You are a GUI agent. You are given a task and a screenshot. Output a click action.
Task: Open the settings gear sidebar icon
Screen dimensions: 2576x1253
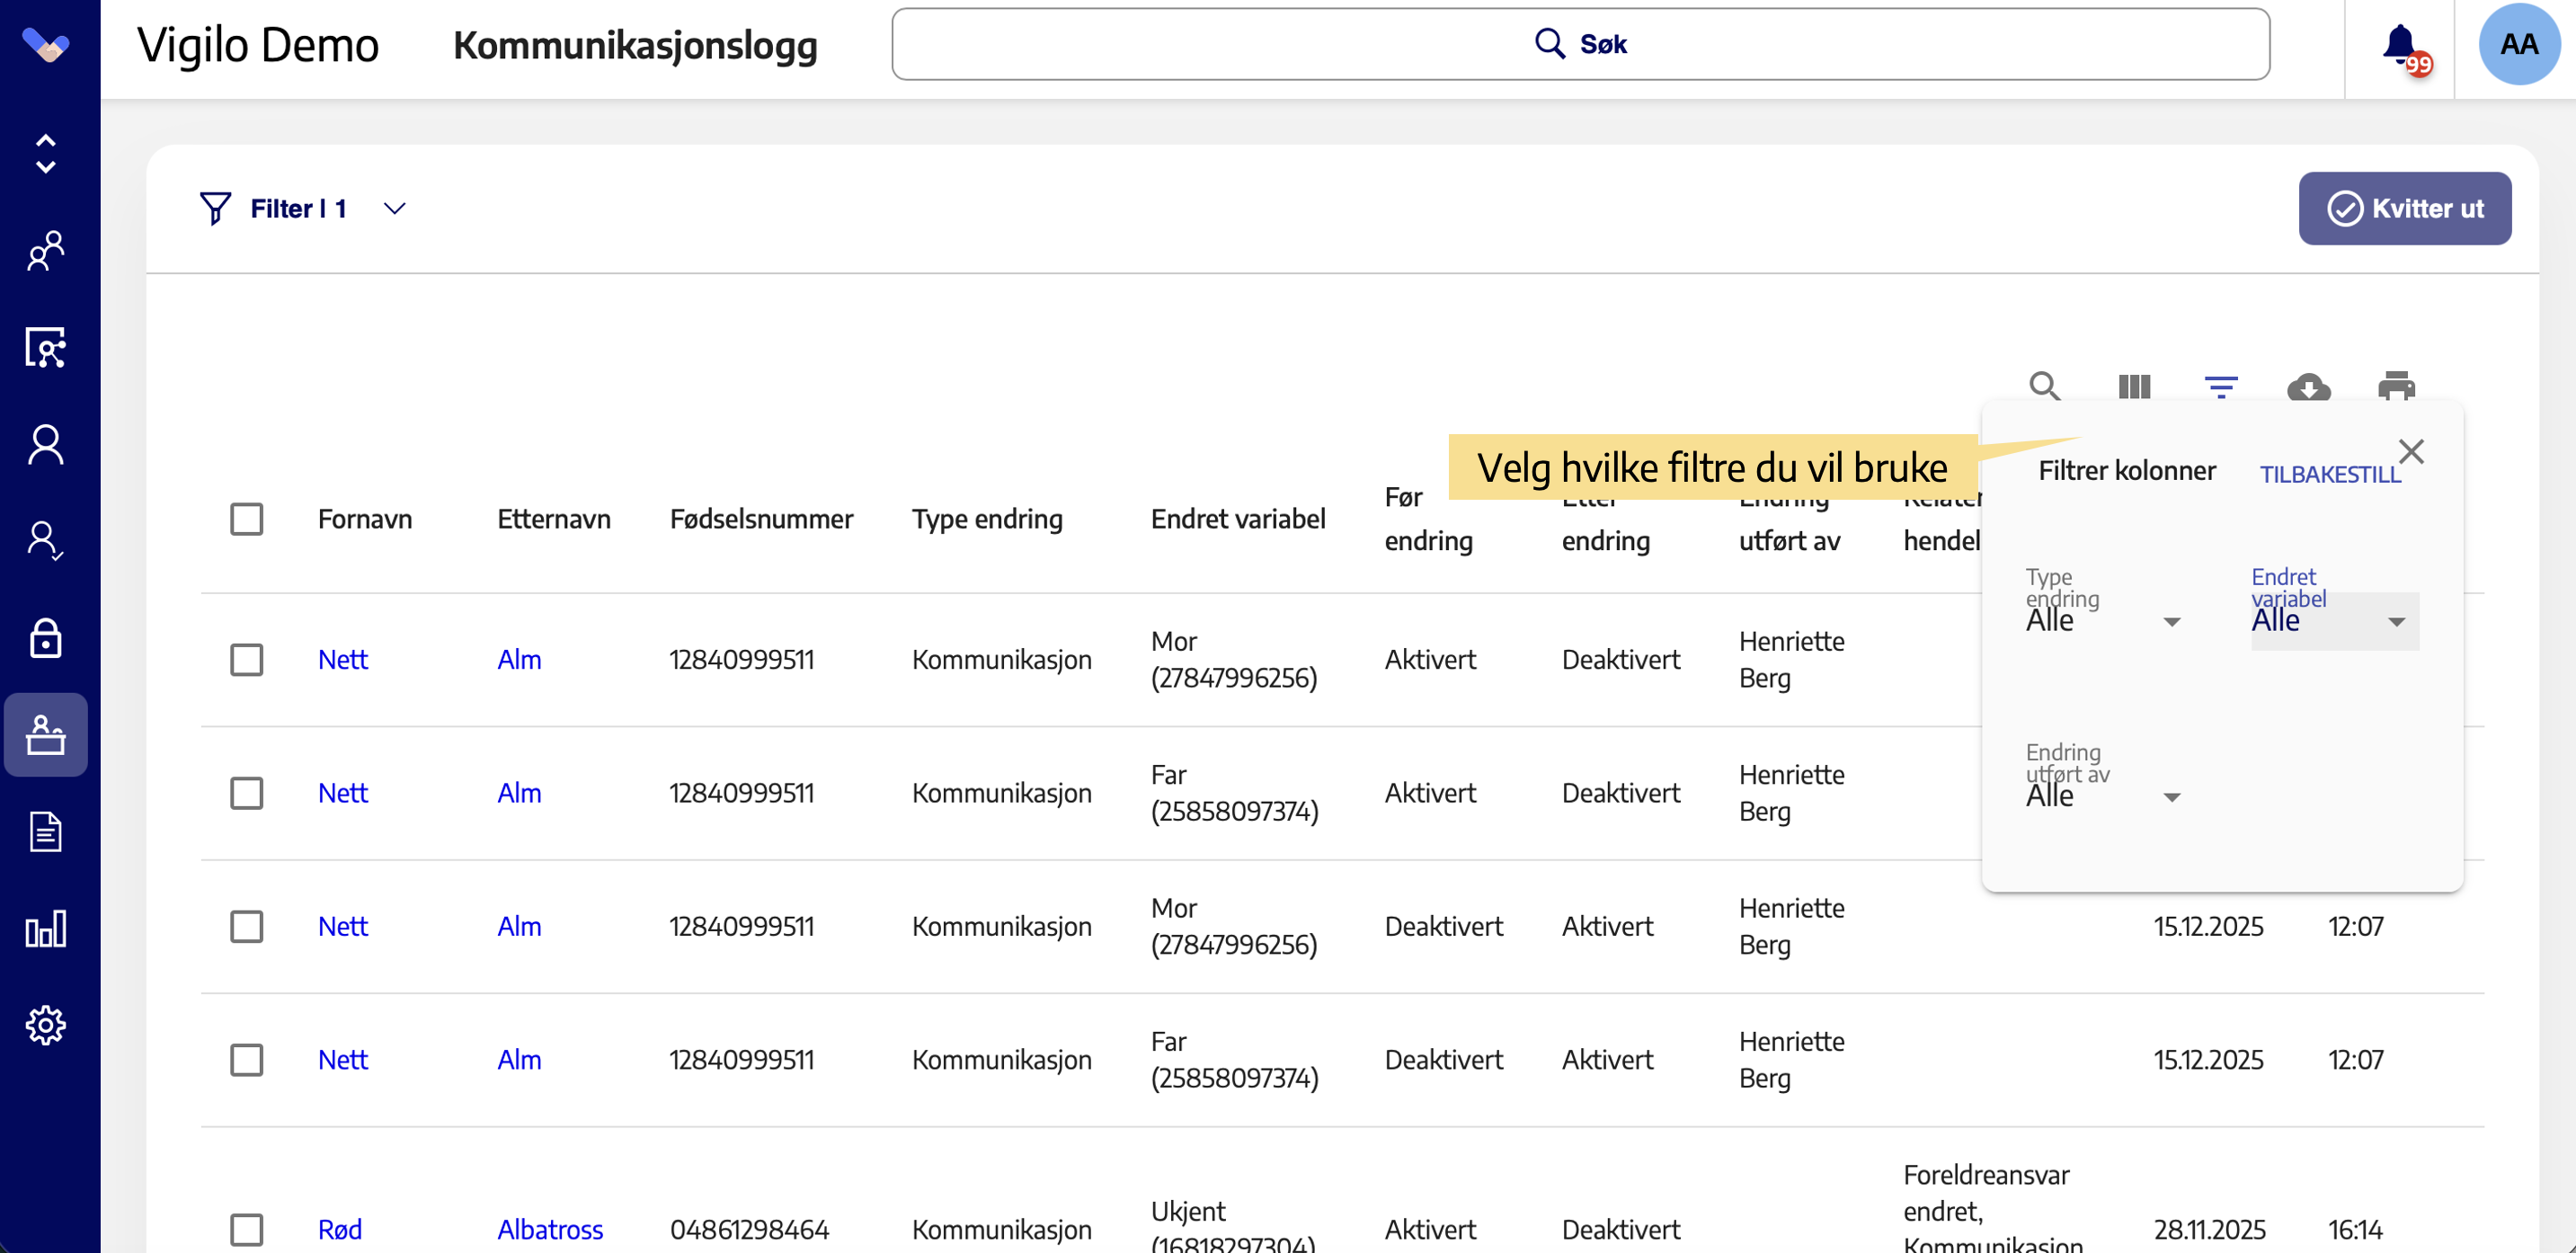click(46, 1025)
